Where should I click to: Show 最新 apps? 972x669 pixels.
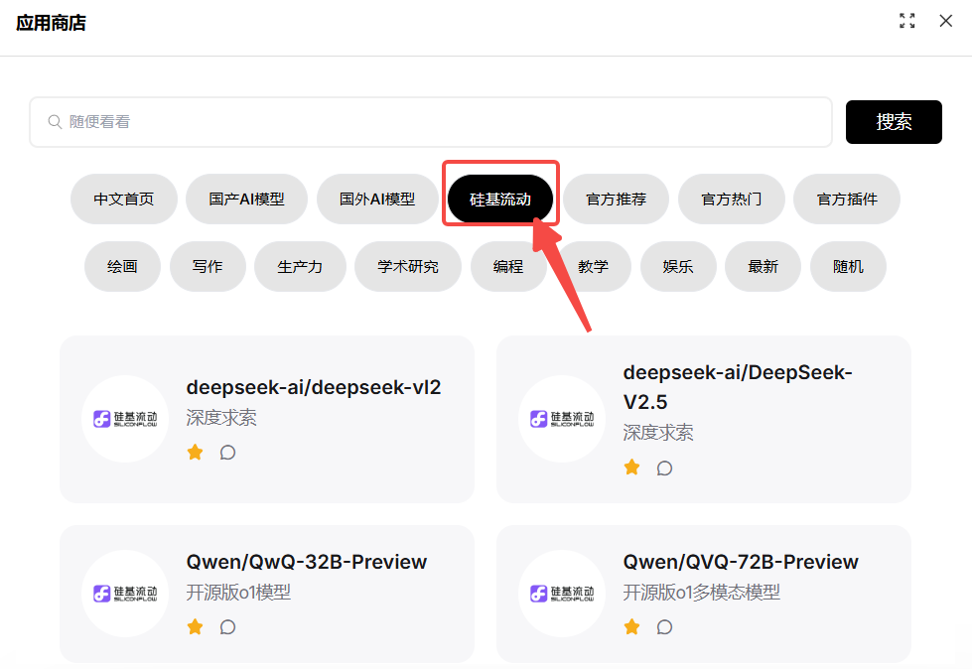point(764,266)
